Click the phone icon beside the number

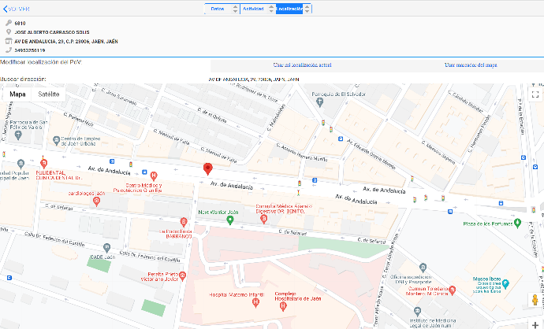pos(9,50)
